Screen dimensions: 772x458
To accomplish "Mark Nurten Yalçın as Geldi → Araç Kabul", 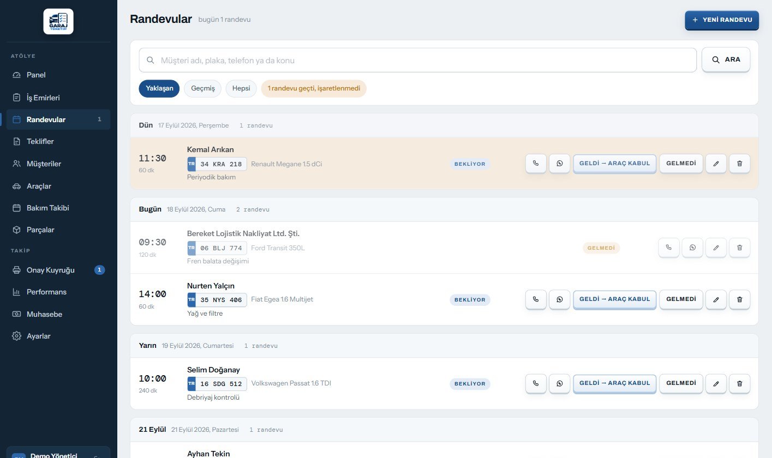I will coord(614,299).
